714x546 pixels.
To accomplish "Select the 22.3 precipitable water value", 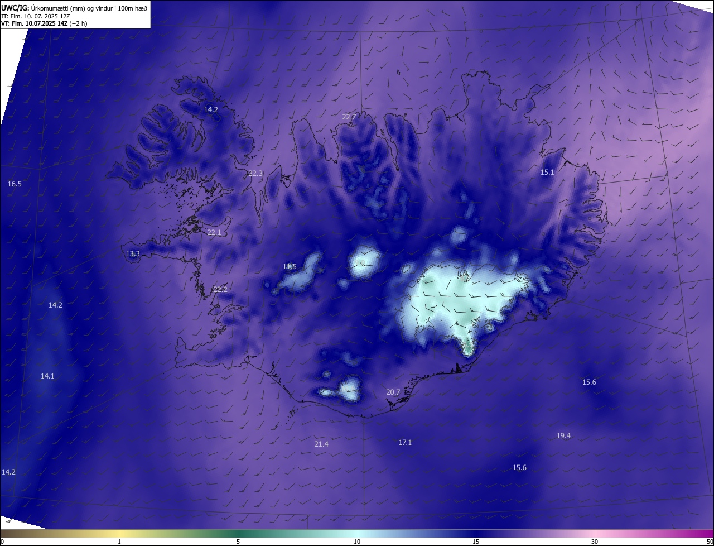I will (255, 173).
